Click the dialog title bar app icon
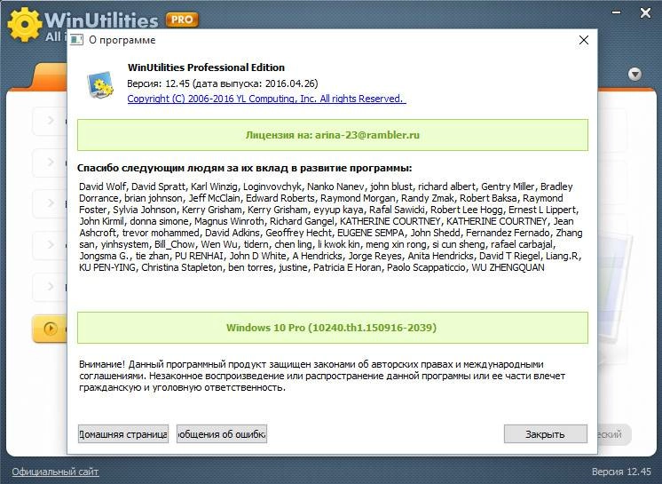 coord(76,40)
